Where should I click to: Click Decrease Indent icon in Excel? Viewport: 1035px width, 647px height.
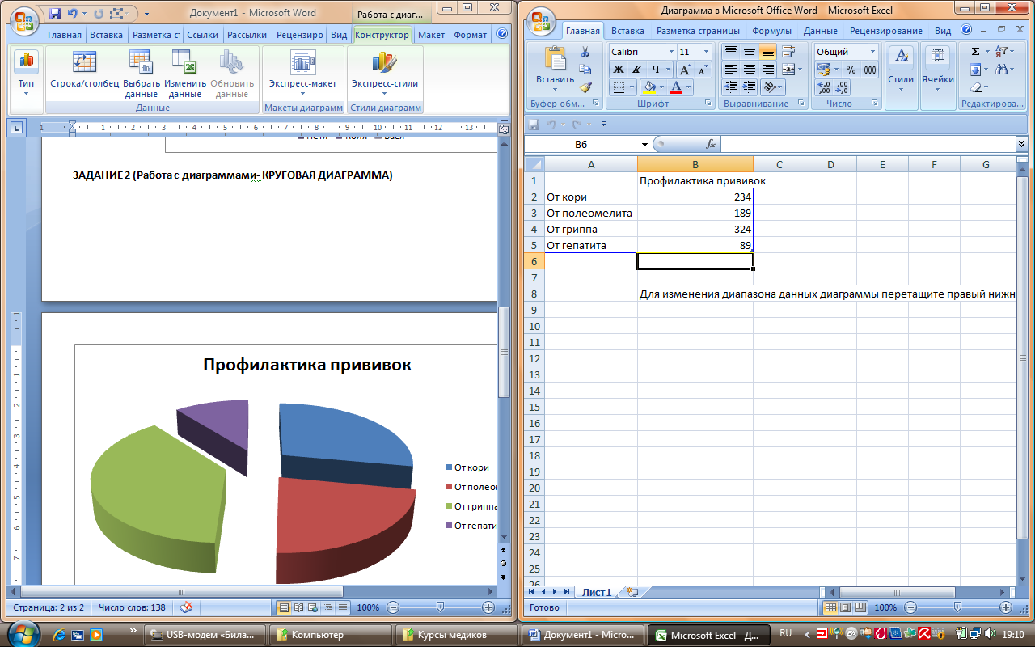click(730, 87)
